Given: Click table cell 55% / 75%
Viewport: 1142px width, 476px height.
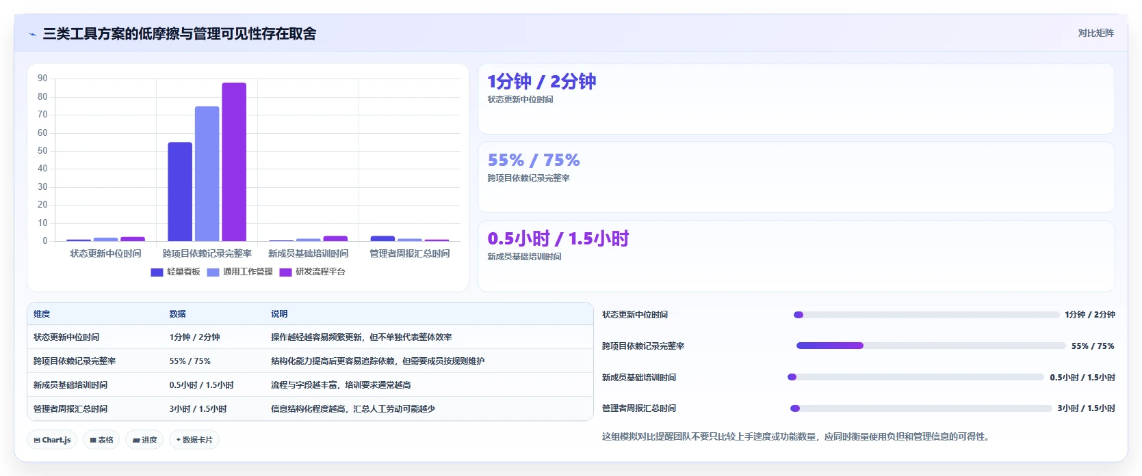Looking at the screenshot, I should 190,361.
